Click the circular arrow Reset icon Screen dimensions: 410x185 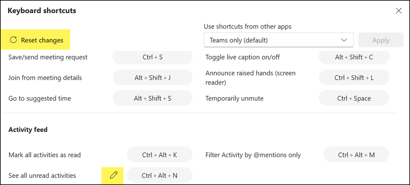[x=14, y=40]
